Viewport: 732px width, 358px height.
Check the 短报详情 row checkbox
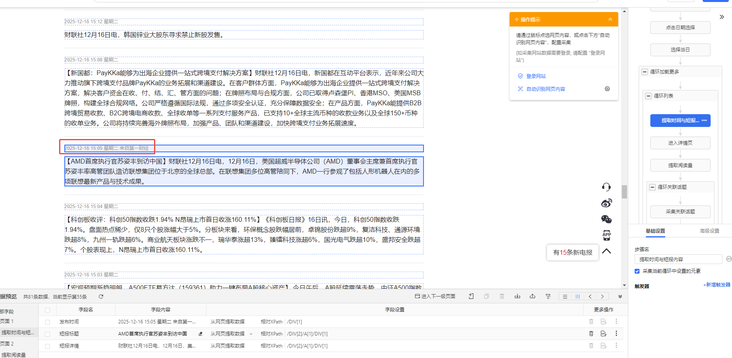pos(47,346)
